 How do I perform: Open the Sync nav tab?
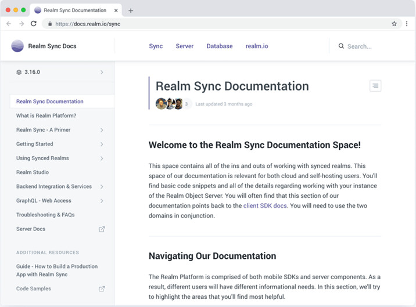point(156,46)
